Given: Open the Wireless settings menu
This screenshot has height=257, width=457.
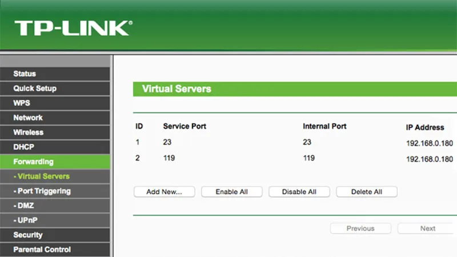Looking at the screenshot, I should point(55,132).
